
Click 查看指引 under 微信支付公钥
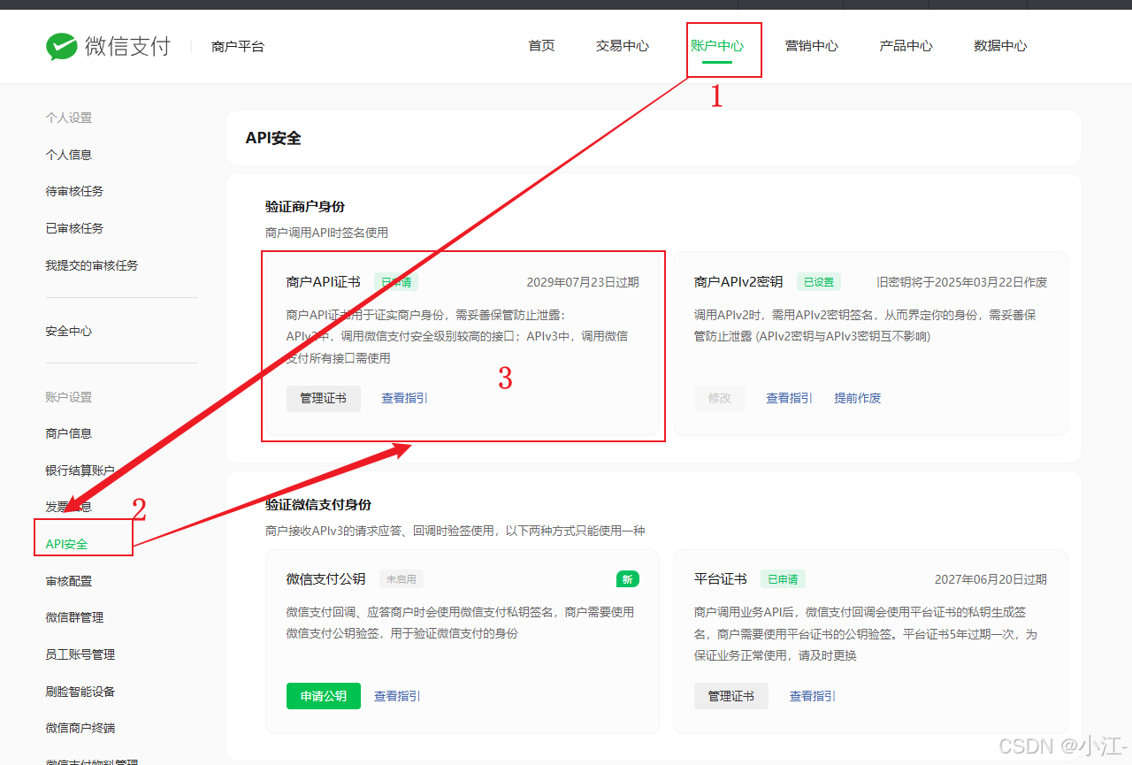tap(398, 696)
